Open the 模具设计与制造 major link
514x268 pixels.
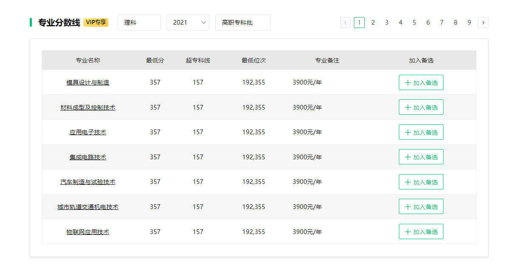pyautogui.click(x=88, y=82)
